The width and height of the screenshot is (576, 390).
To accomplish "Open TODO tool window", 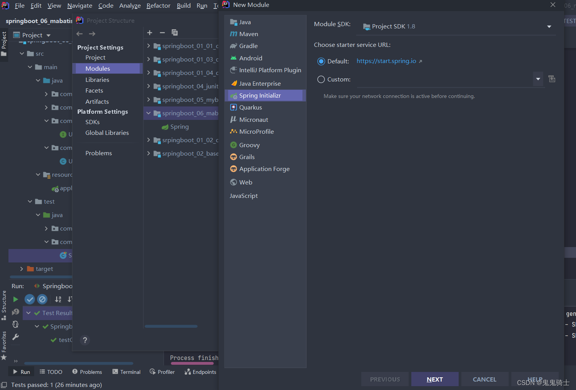I will (51, 372).
